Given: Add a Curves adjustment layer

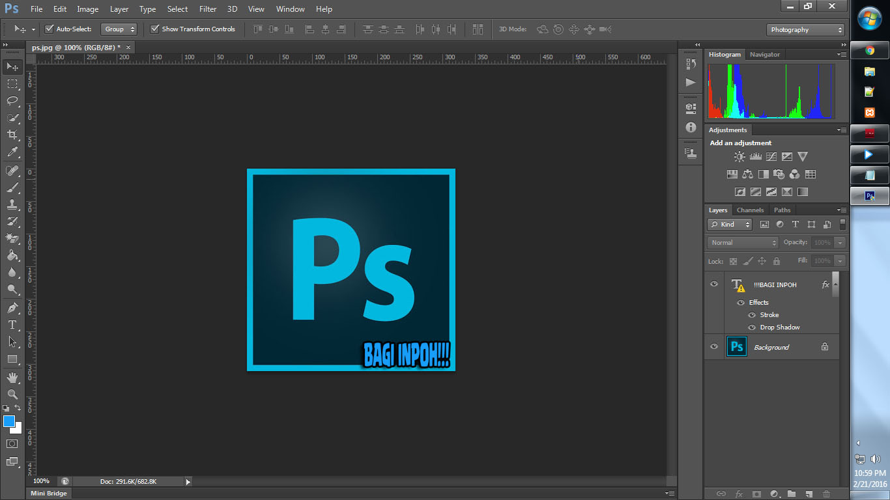Looking at the screenshot, I should tap(771, 156).
